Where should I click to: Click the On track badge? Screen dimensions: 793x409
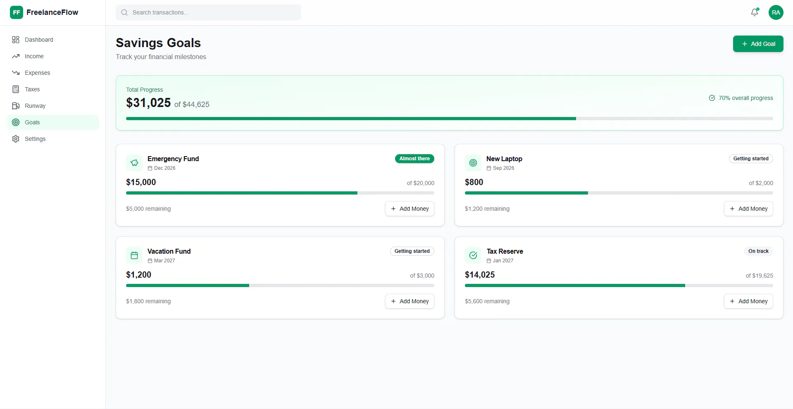point(758,251)
